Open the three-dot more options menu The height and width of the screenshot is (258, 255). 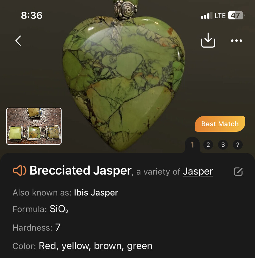tap(237, 40)
